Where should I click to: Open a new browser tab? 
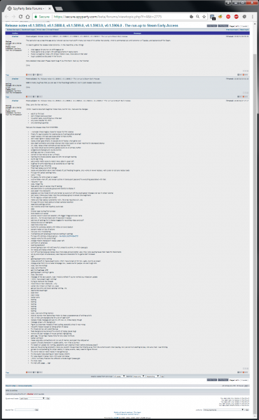click(59, 9)
